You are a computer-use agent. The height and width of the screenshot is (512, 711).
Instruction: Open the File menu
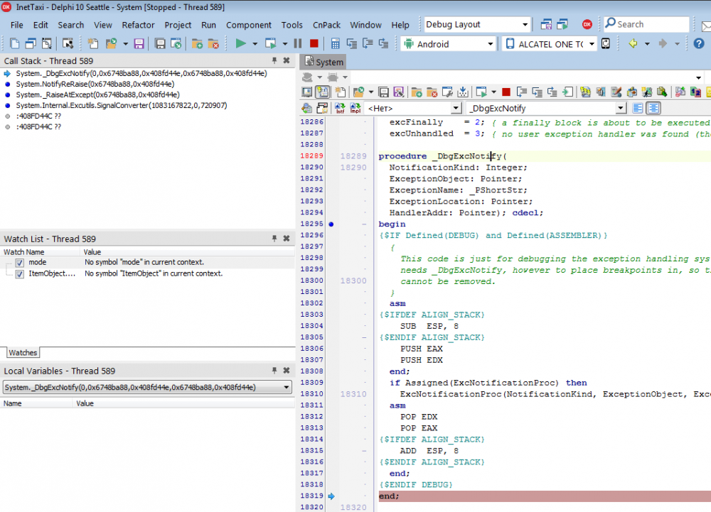click(x=17, y=25)
